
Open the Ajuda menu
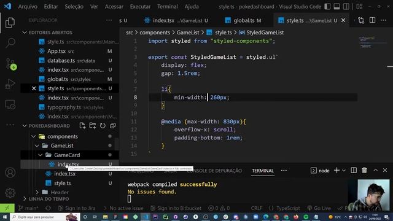(x=192, y=7)
